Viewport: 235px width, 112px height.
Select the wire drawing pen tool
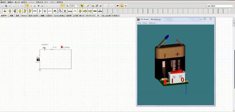pos(35,6)
